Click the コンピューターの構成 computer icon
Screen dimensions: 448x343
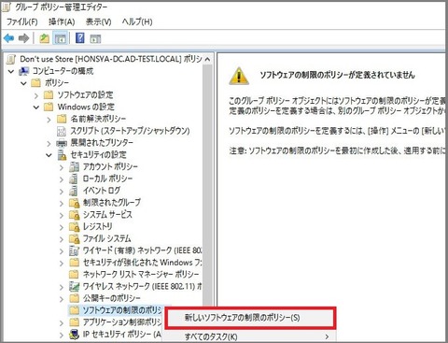pyautogui.click(x=24, y=71)
